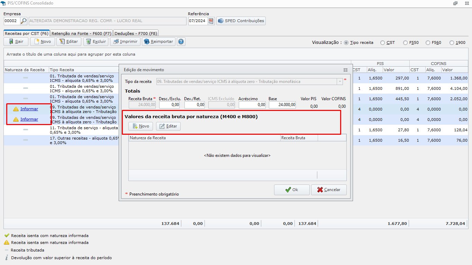Click the magnifier search icon beside Empresa code
The width and height of the screenshot is (472, 265).
[24, 21]
